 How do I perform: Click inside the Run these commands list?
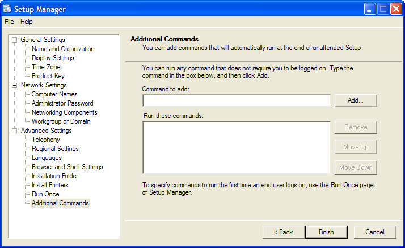[237, 148]
